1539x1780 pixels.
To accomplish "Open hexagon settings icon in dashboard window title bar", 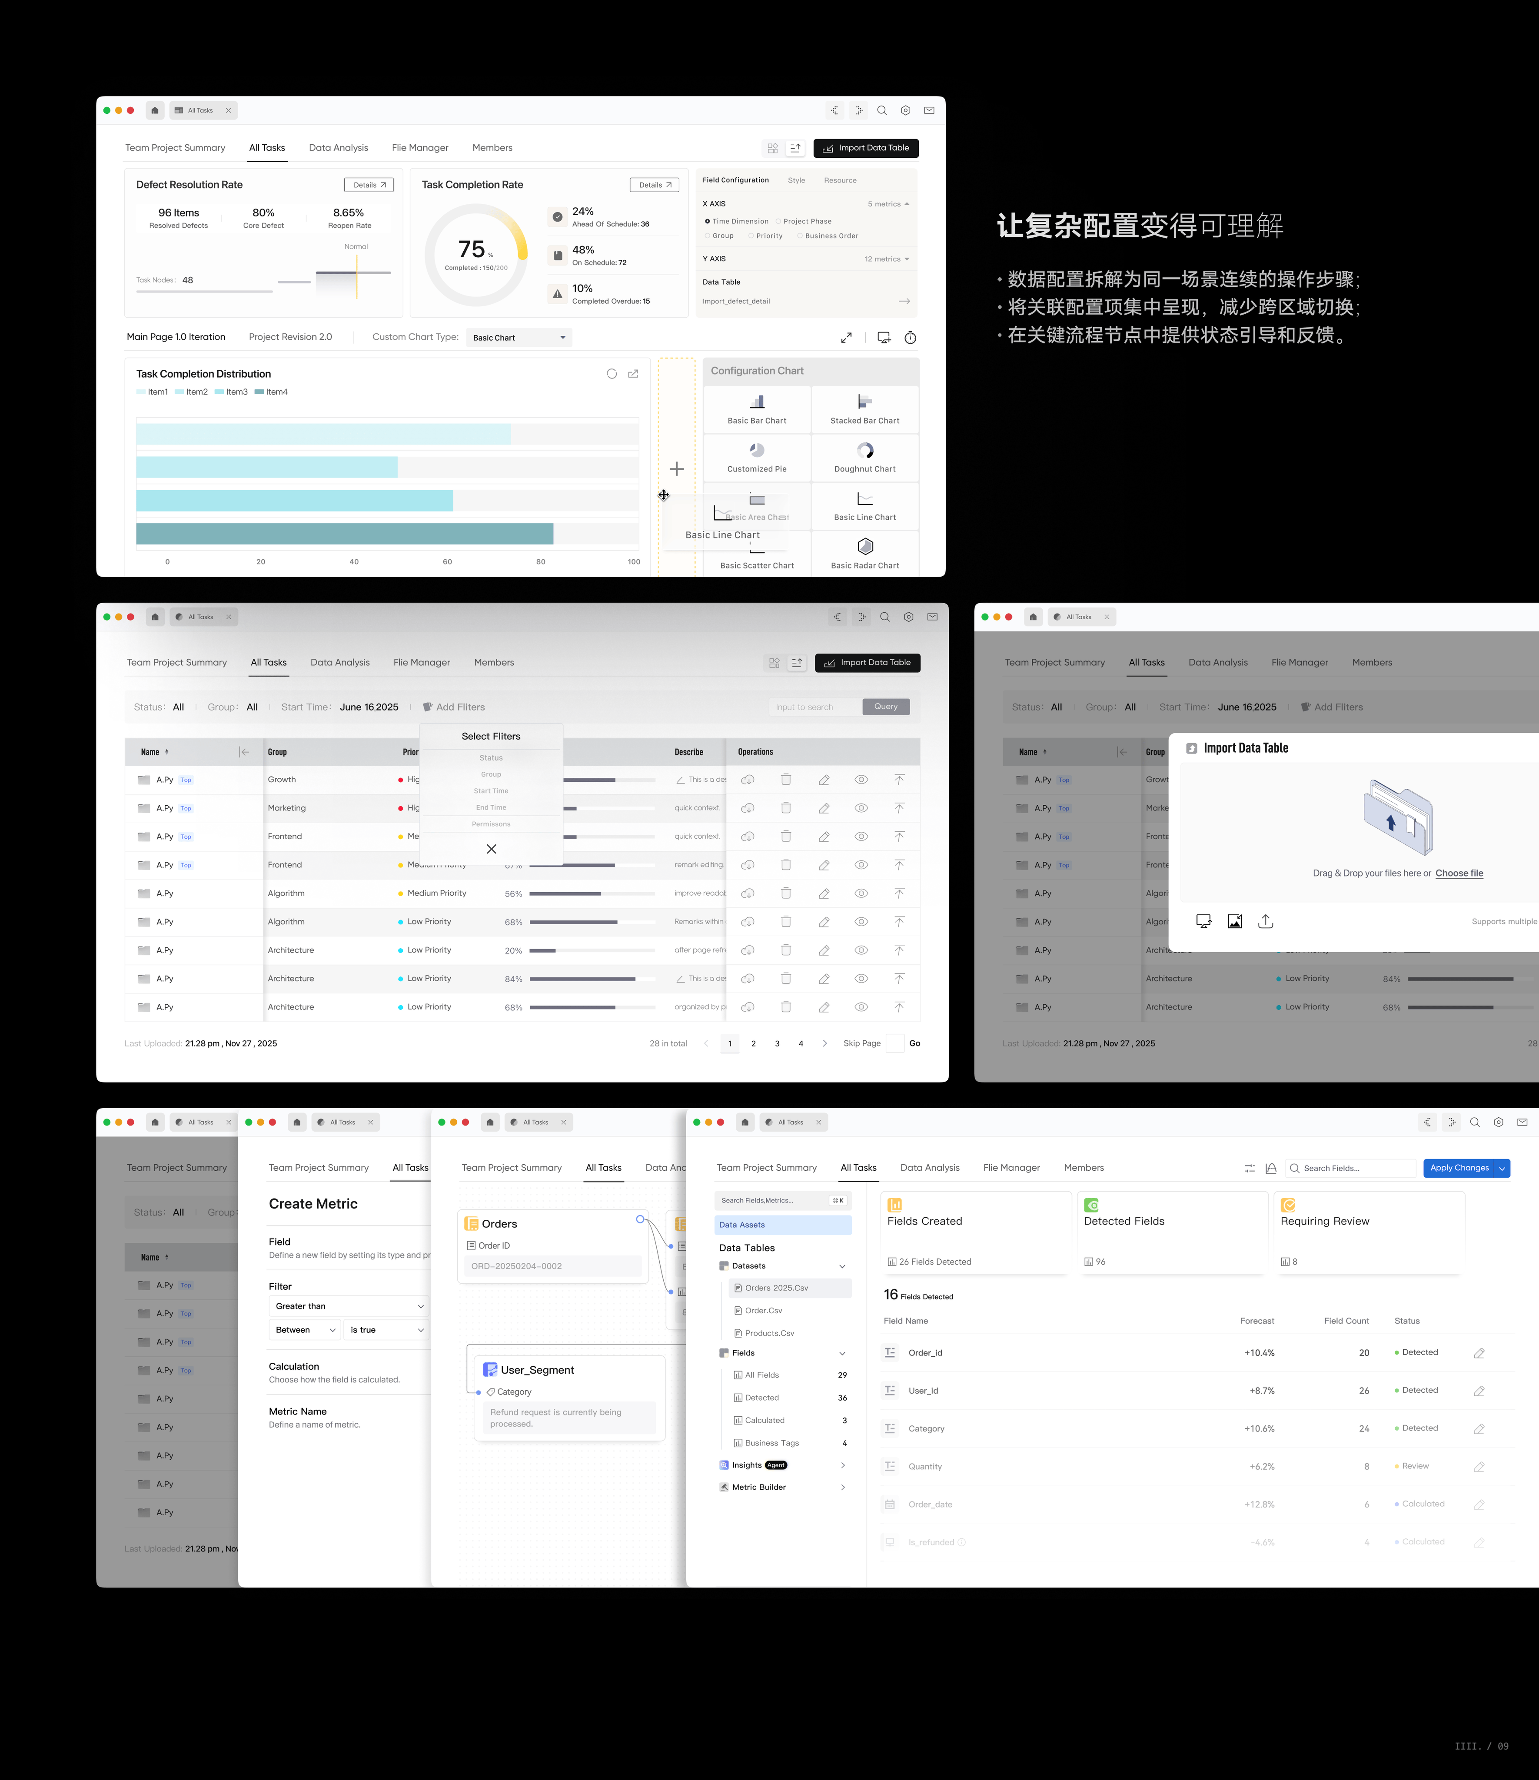I will pyautogui.click(x=906, y=110).
